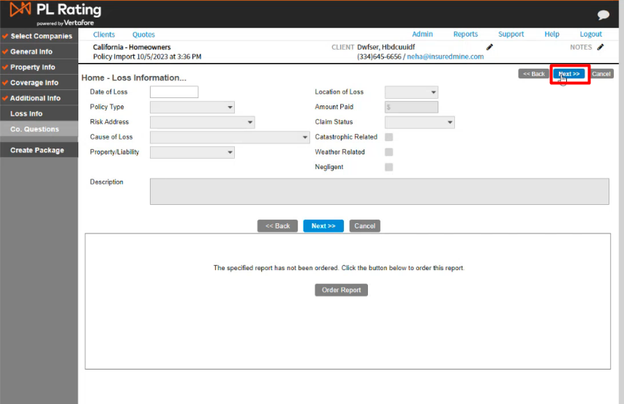
Task: Click the phone number (334)645-6656
Action: [x=379, y=56]
